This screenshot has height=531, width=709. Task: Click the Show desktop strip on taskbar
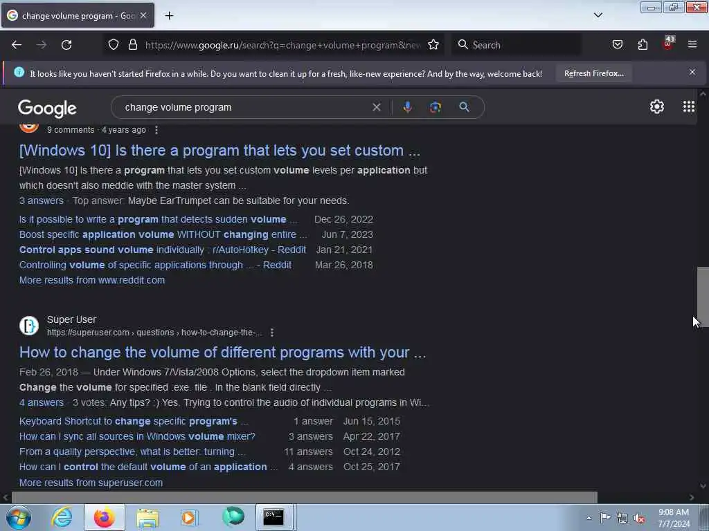[704, 517]
